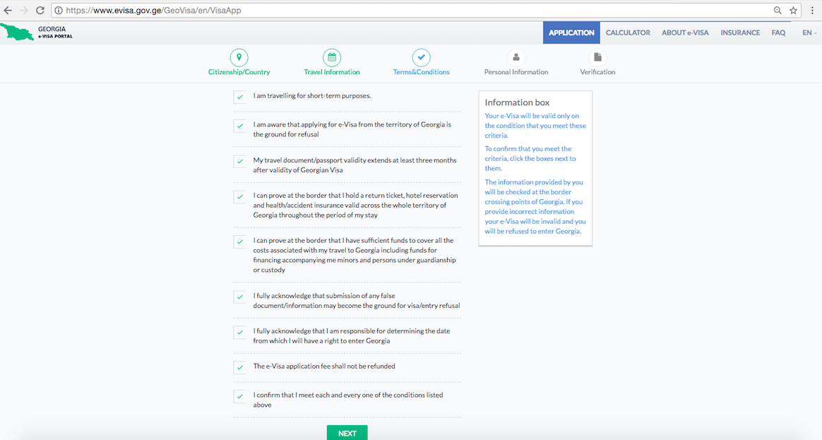Toggle the false document acknowledgement checkbox
Screen dimensions: 822x440
pos(239,297)
